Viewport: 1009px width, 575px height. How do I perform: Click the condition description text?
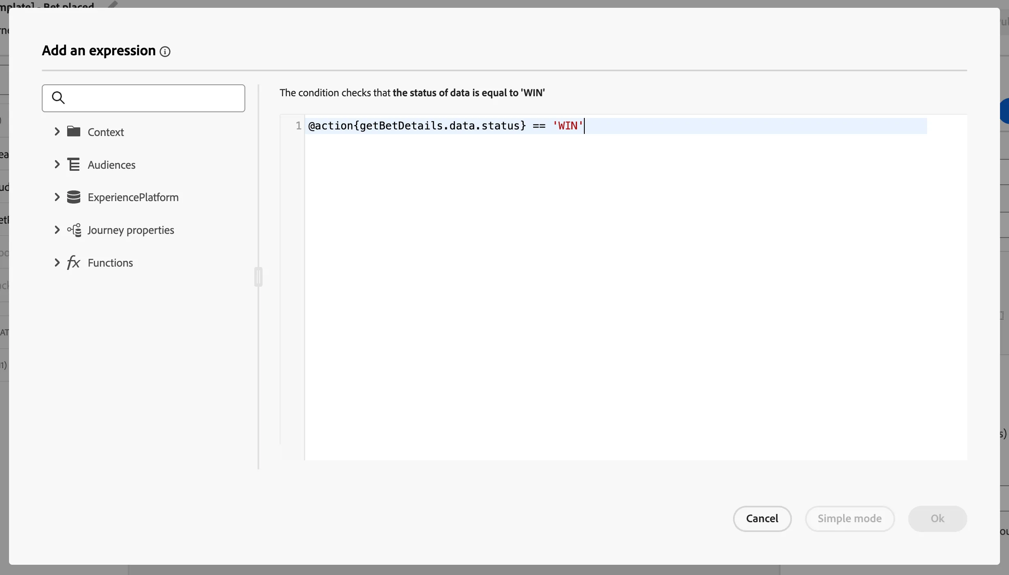pos(412,93)
